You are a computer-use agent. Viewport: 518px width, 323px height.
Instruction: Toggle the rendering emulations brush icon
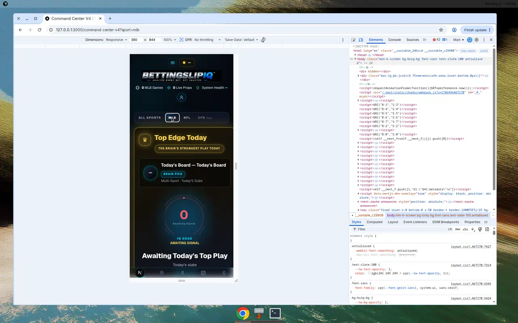click(480, 229)
